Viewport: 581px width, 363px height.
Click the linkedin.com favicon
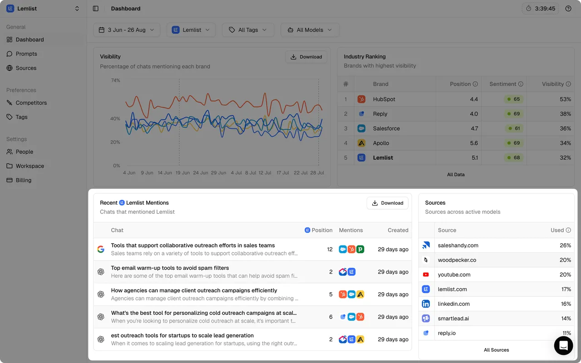tap(426, 304)
